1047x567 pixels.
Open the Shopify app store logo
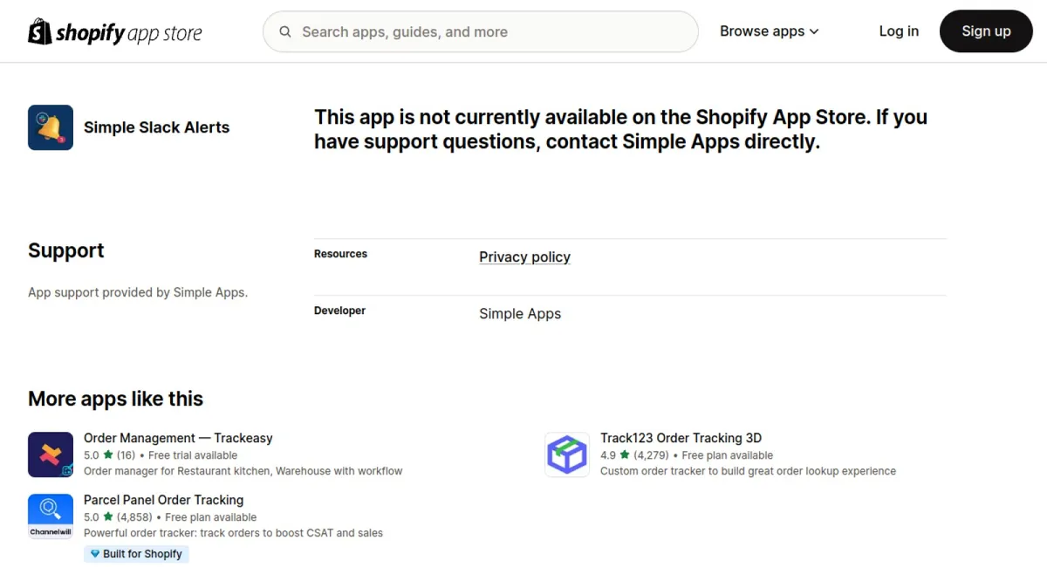pos(115,32)
